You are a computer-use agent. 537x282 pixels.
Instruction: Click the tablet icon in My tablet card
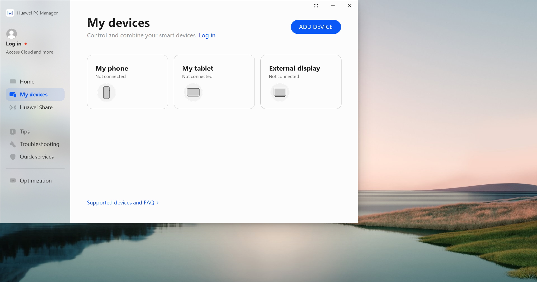[193, 92]
